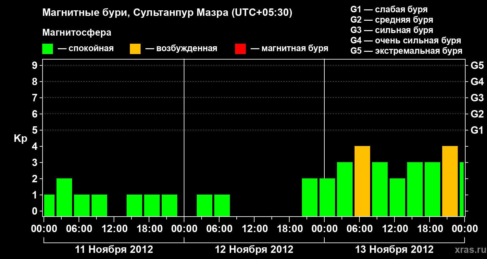Click the 'G3' label on right axis

click(477, 98)
